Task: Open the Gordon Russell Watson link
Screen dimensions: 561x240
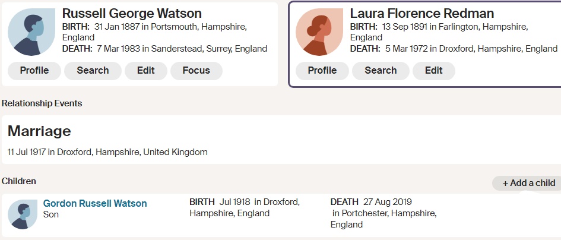Action: coord(95,203)
